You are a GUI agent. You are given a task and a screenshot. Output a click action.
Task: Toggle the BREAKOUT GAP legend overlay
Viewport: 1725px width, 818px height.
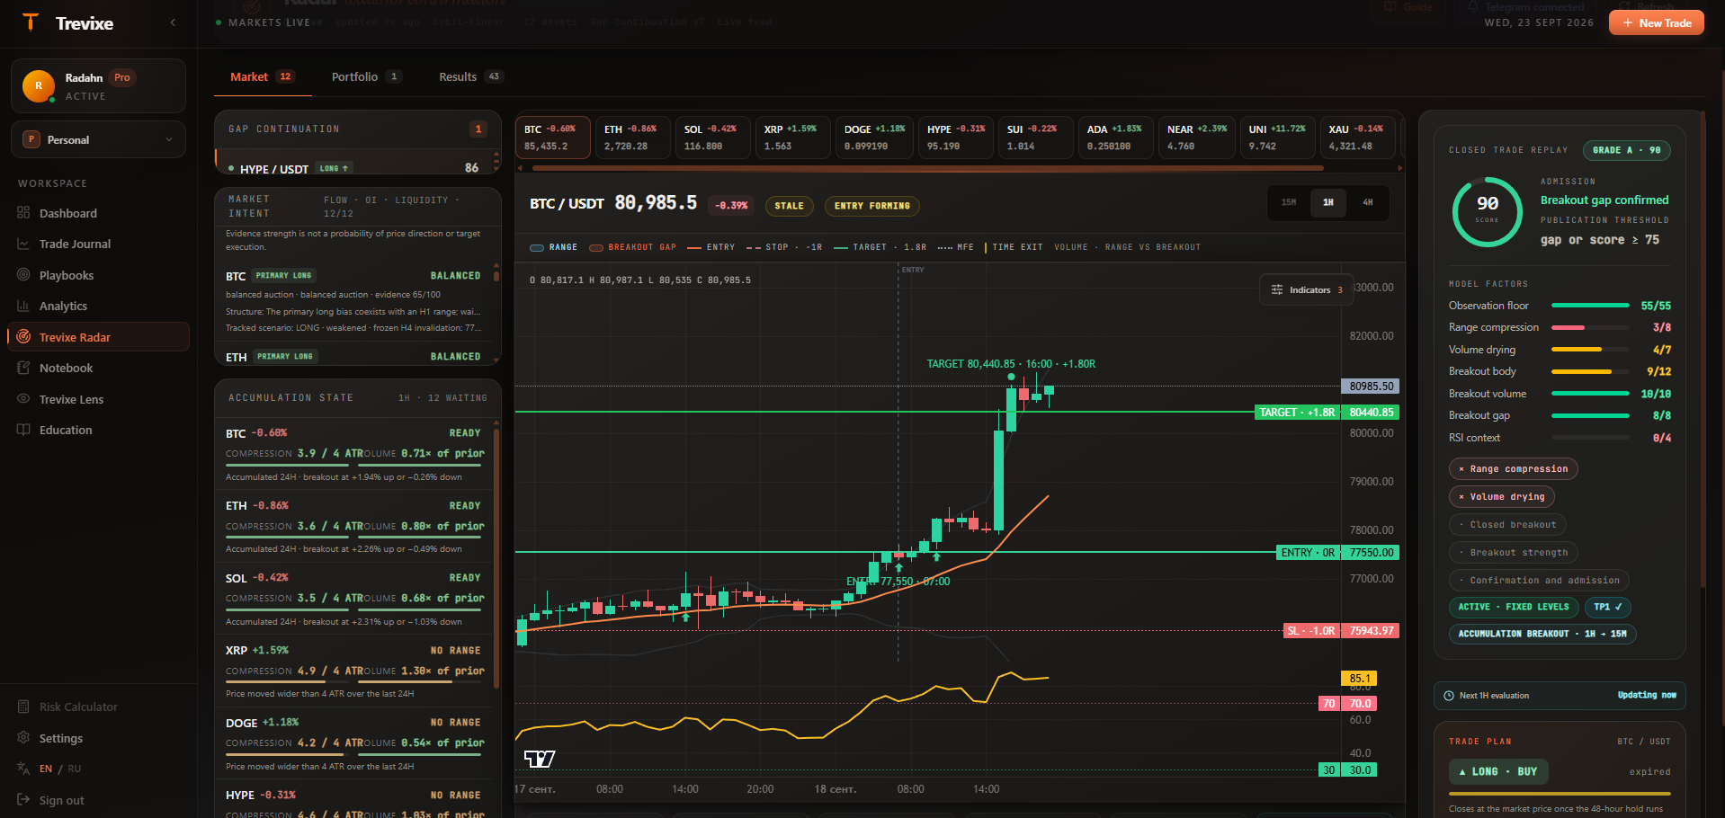(x=632, y=247)
